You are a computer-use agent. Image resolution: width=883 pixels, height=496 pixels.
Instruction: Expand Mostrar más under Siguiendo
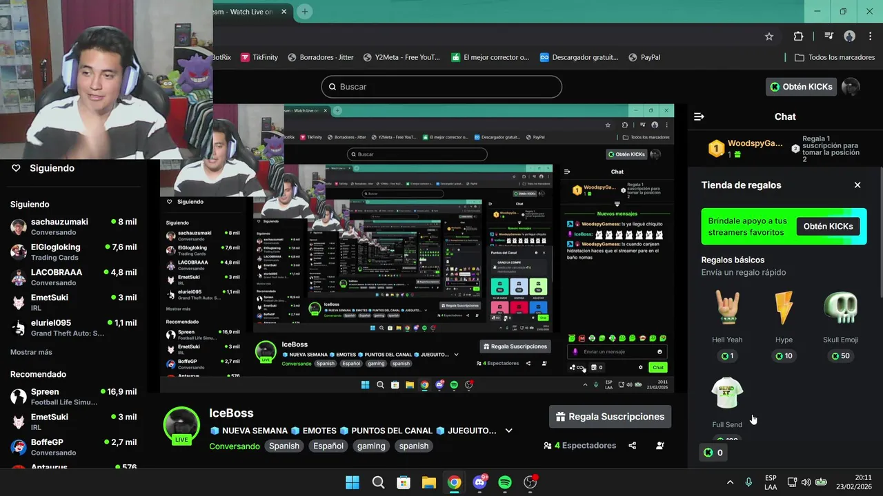[x=31, y=352]
